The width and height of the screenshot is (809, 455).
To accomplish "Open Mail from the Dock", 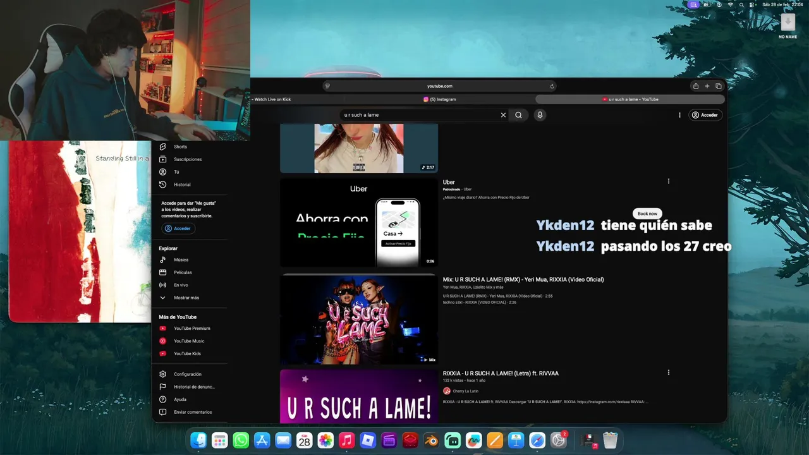I will 283,440.
